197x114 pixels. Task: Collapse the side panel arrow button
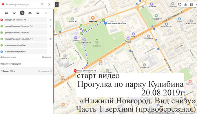[57, 5]
